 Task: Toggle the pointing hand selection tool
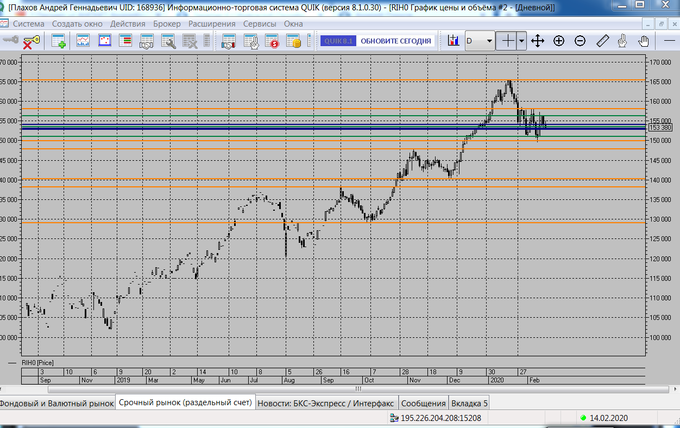[x=622, y=41]
